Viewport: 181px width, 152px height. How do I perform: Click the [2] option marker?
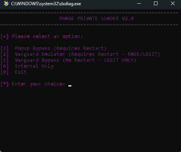pyautogui.click(x=4, y=54)
